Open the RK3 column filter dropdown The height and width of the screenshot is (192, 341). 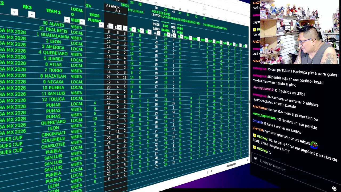tap(31, 14)
